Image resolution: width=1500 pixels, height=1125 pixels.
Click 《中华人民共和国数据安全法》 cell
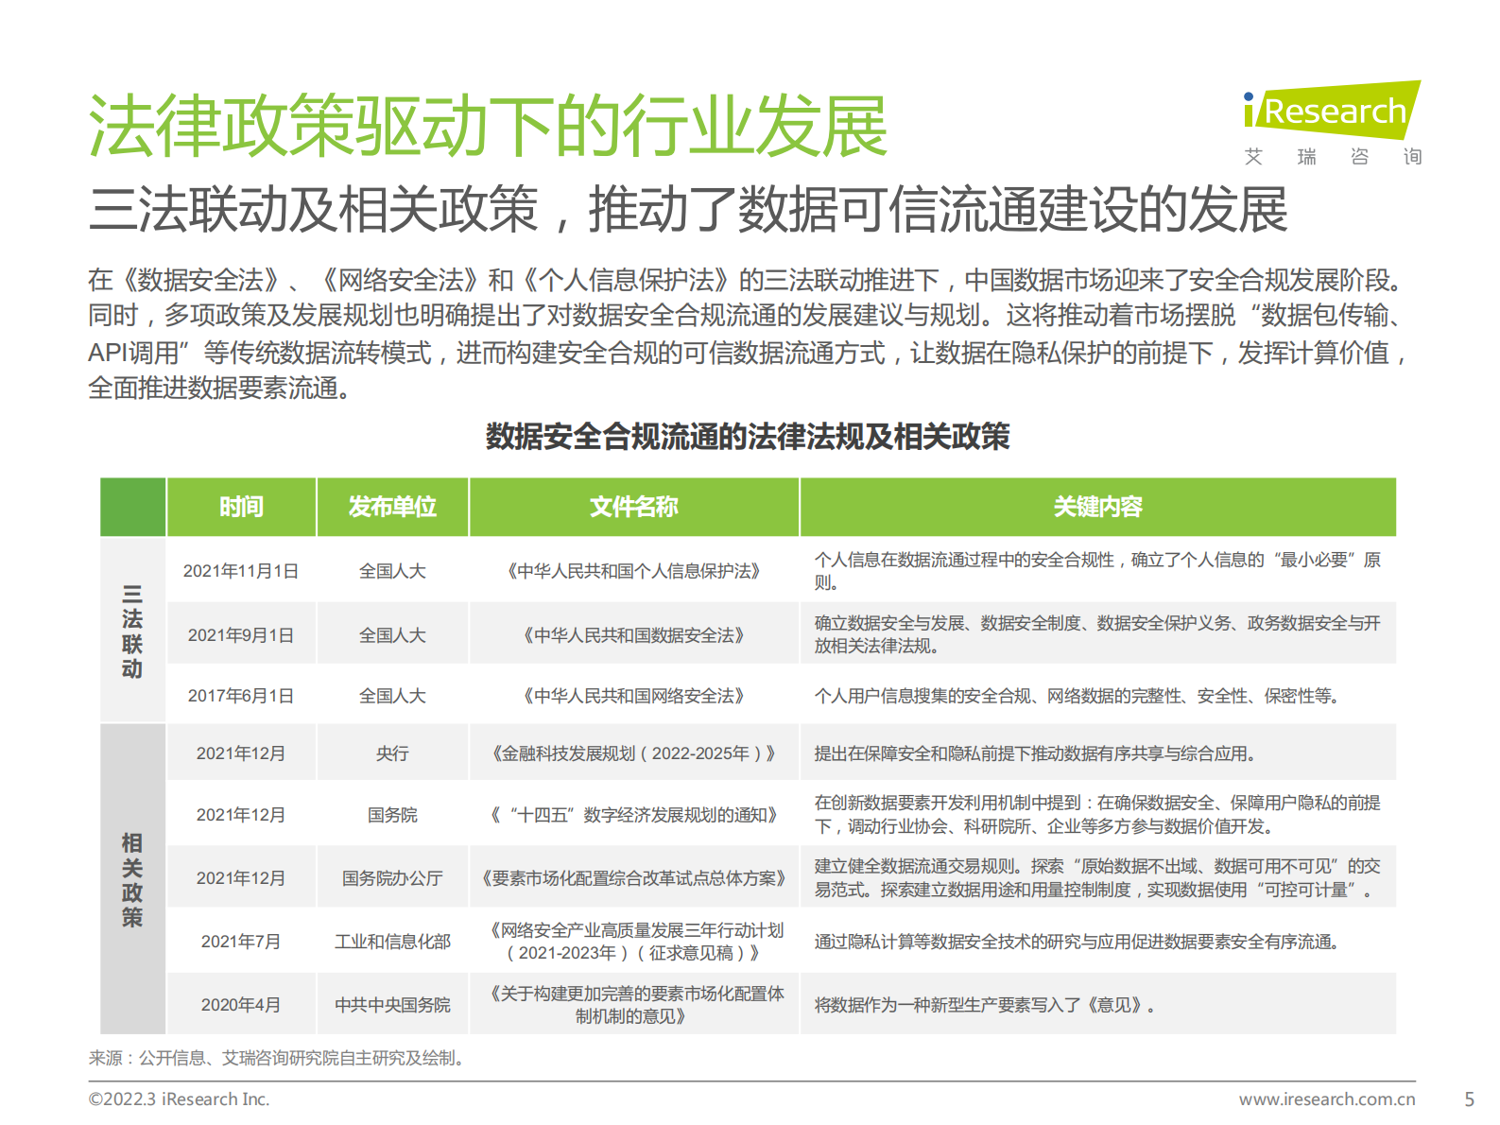point(634,635)
